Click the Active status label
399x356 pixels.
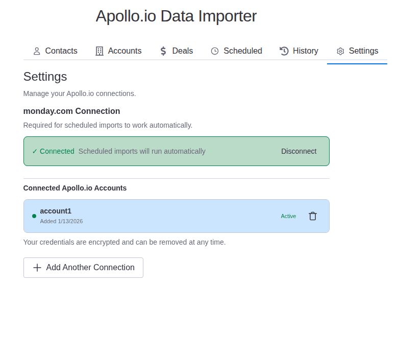click(x=288, y=216)
